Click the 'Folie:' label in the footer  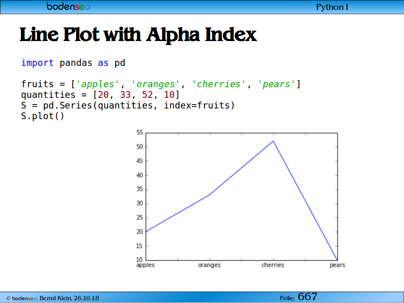[287, 298]
